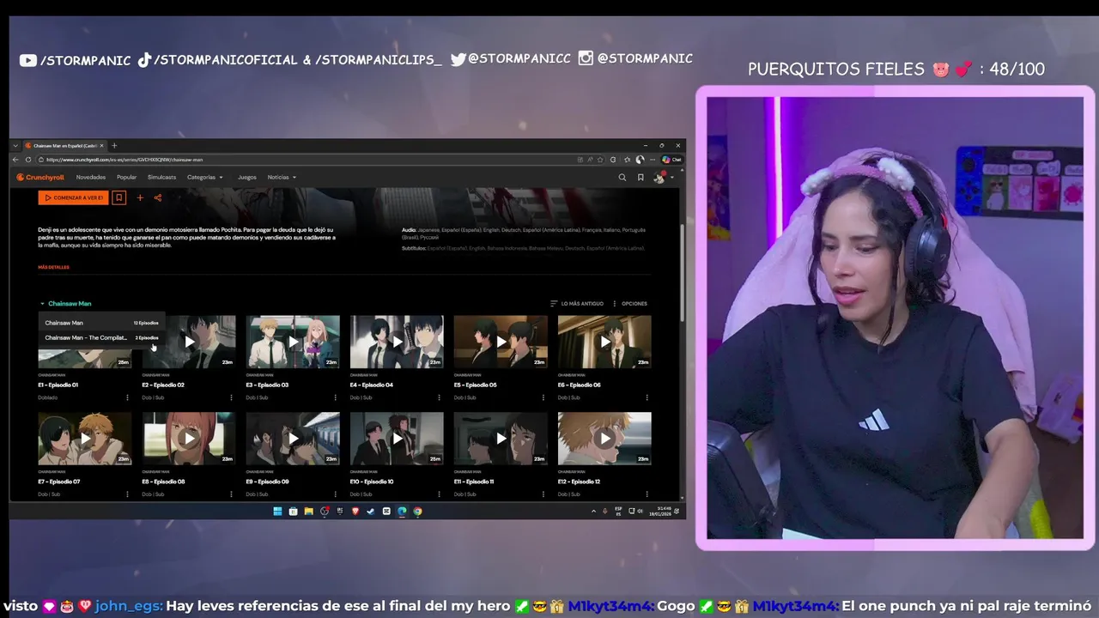Collapse the Chainsaw Man season selector

coord(64,304)
